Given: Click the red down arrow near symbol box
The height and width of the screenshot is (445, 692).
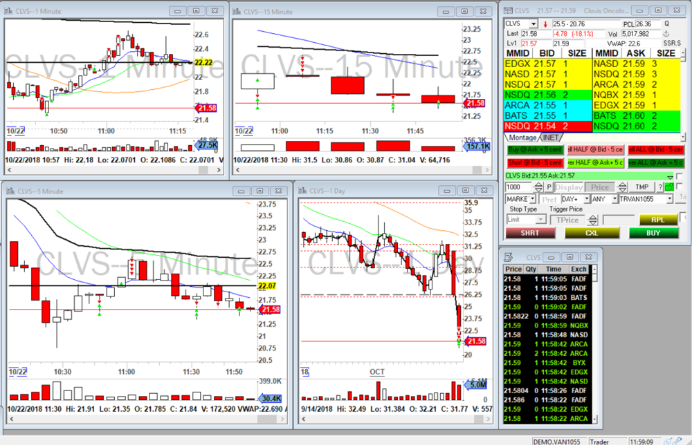Looking at the screenshot, I should [x=545, y=23].
